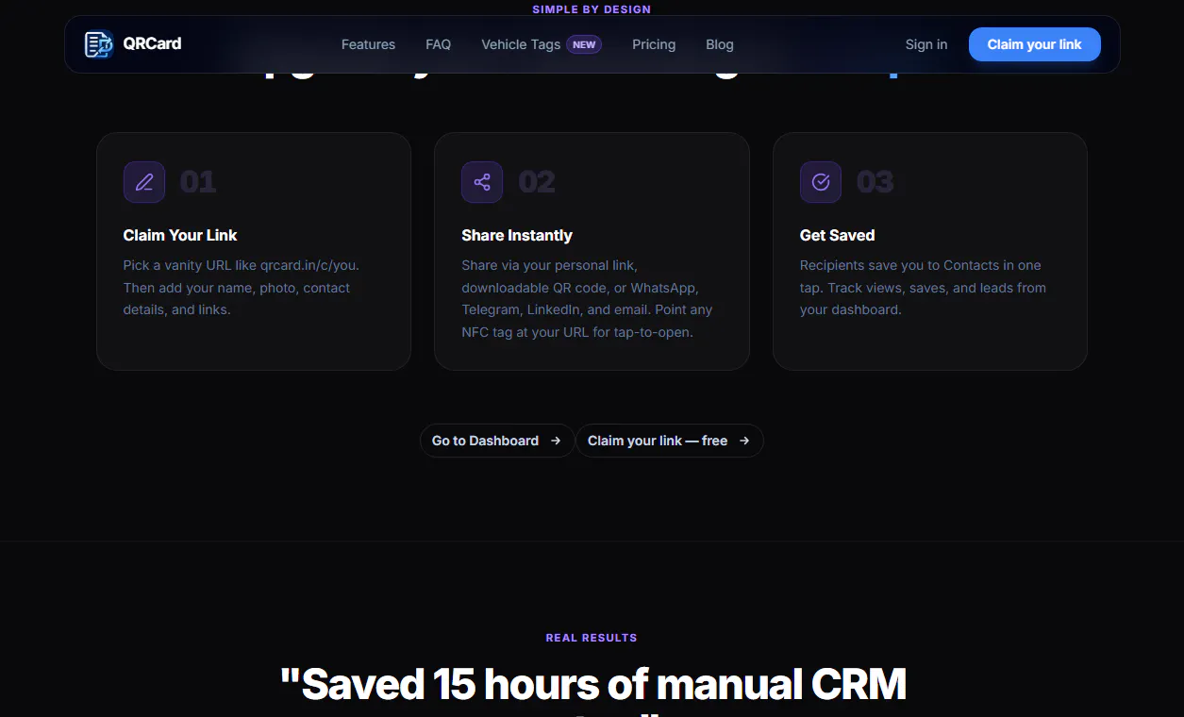Screen dimensions: 1184x717
Task: Click the step number 01
Action: pos(198,182)
